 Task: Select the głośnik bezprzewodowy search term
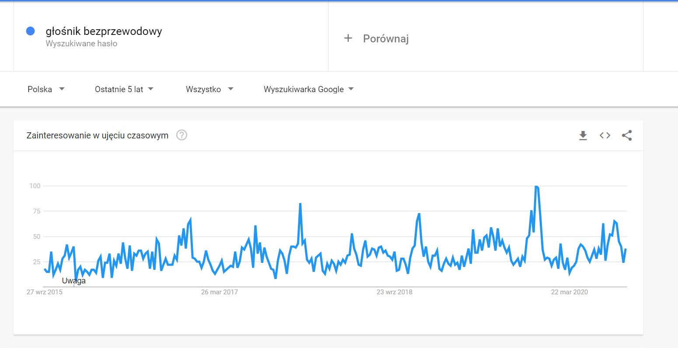(104, 31)
